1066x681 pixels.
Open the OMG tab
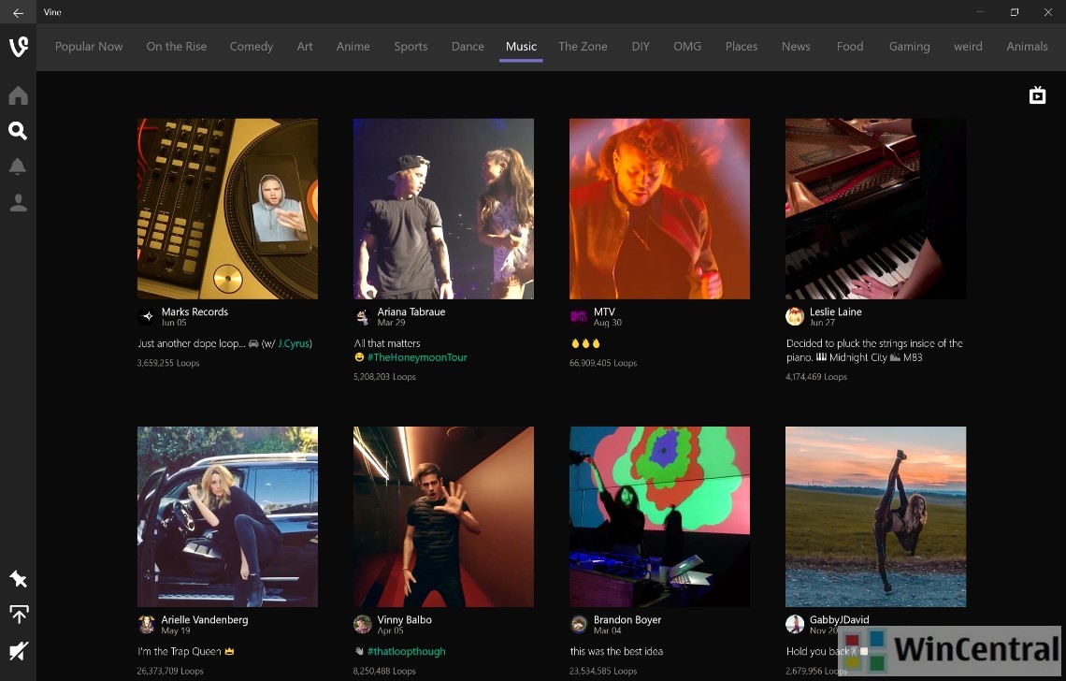687,46
